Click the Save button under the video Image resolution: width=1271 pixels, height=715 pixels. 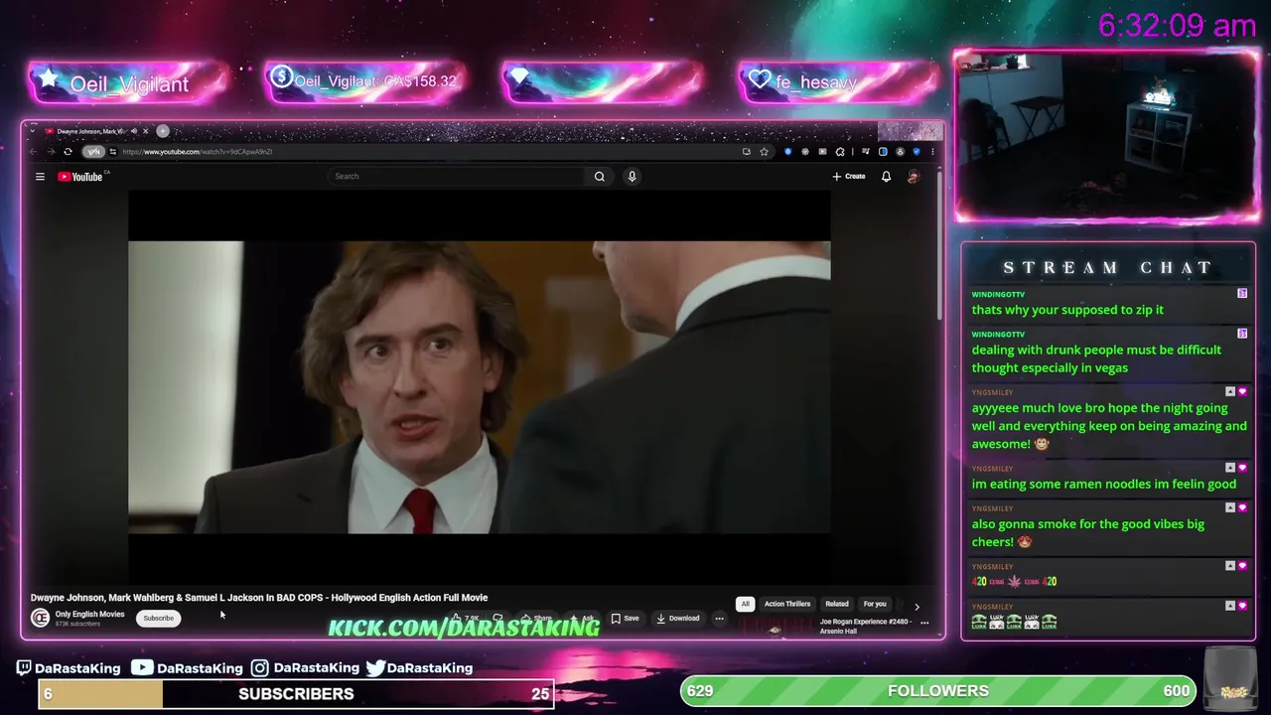[625, 619]
